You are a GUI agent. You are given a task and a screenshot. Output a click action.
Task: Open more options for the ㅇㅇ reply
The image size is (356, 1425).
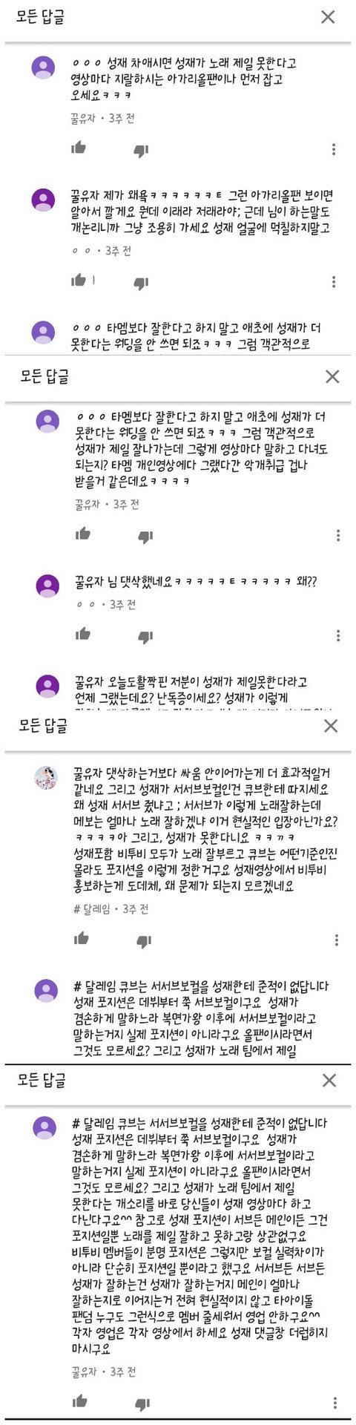coord(335,281)
